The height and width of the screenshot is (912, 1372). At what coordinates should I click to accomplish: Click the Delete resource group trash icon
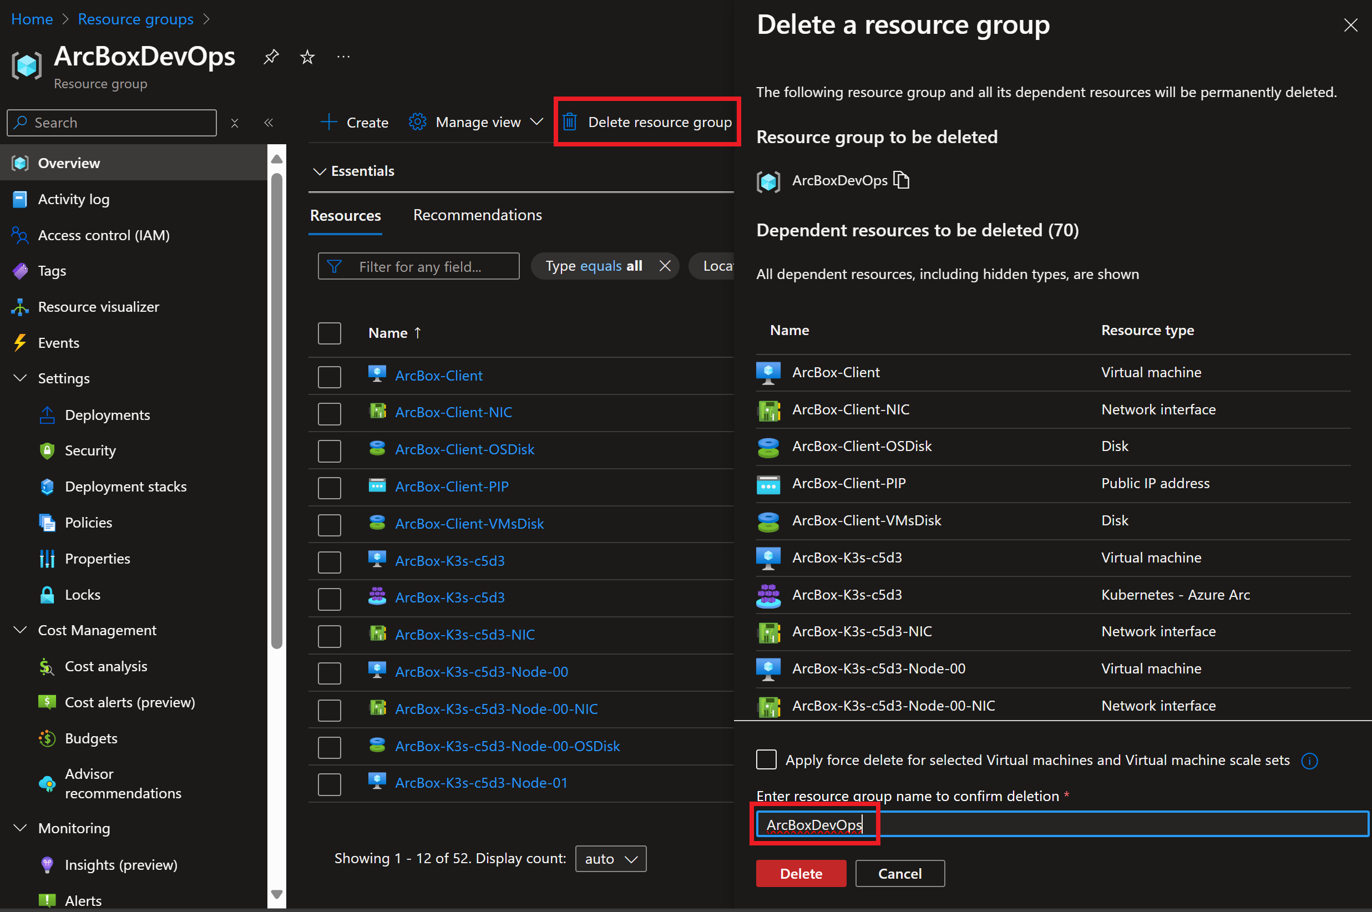point(570,122)
